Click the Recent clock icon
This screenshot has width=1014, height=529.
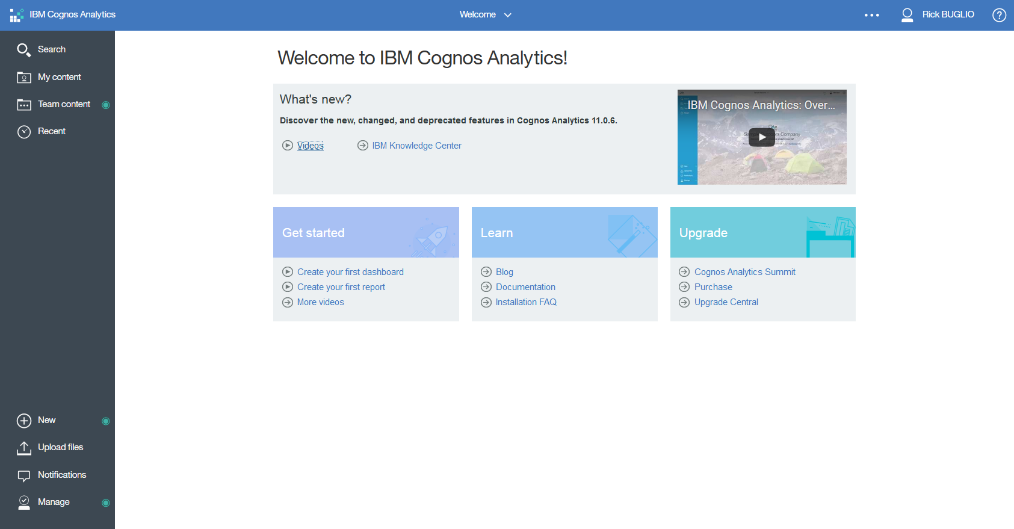coord(24,132)
